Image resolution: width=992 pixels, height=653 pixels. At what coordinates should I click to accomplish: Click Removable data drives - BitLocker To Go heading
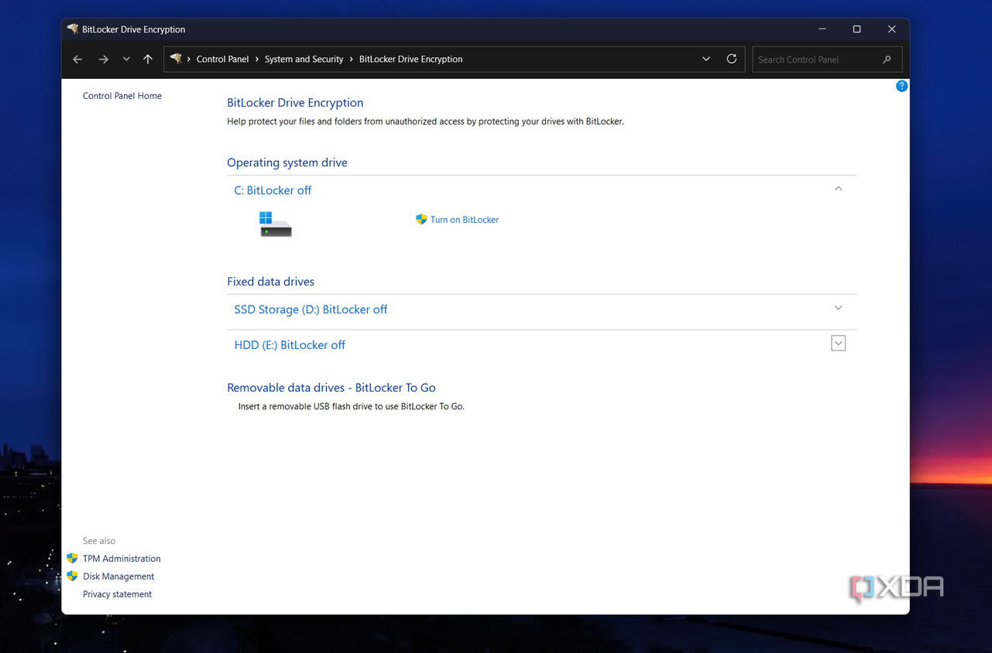point(331,388)
